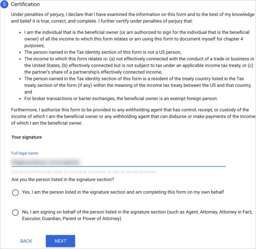Click the 'is not a US person' bullet
This screenshot has height=249, width=256.
(103, 52)
